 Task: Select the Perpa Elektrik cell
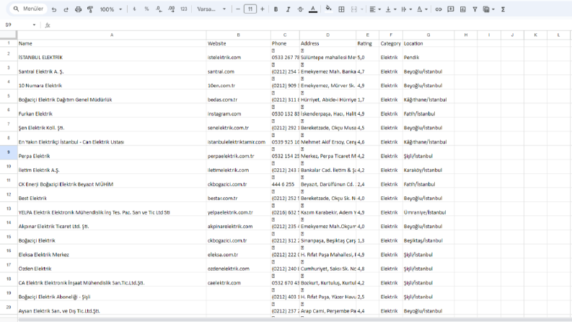[112, 152]
